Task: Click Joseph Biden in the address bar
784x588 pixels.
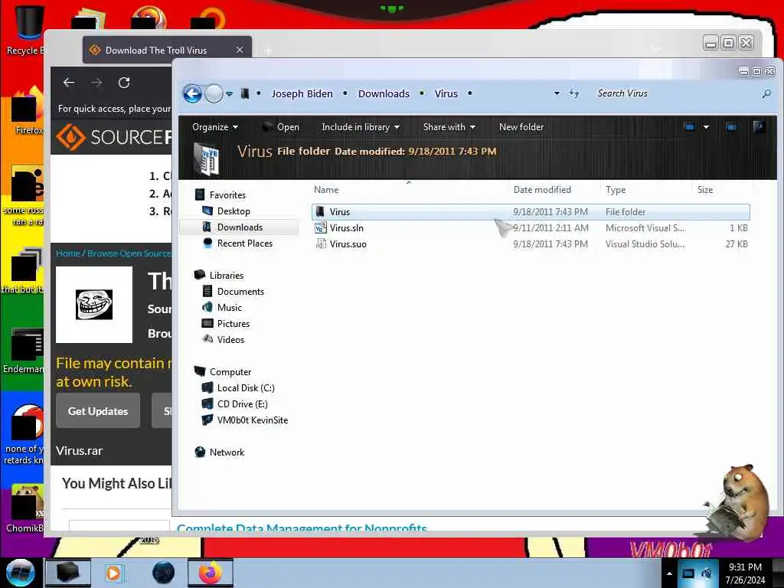Action: coord(302,93)
